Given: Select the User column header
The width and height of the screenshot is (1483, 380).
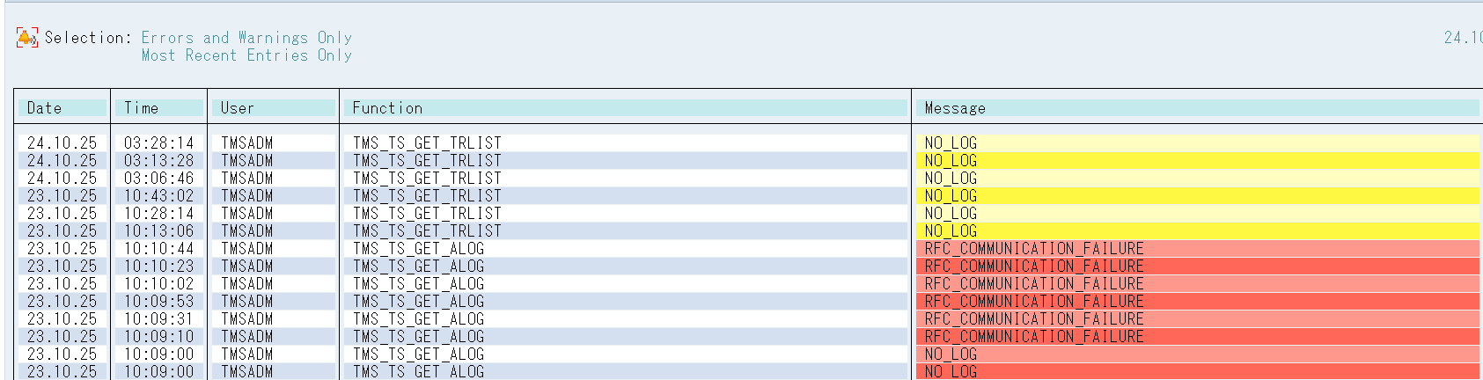Looking at the screenshot, I should [274, 108].
